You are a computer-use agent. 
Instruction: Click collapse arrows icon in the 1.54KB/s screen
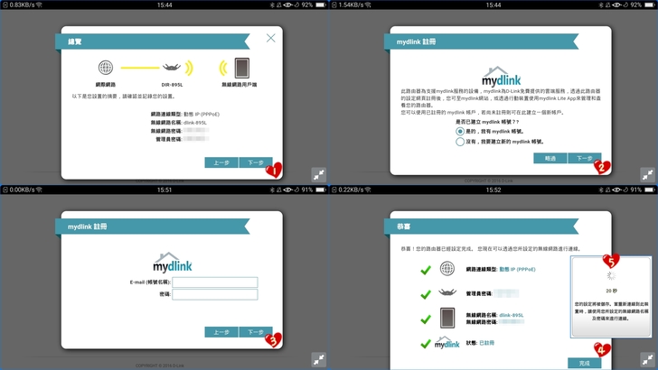(x=648, y=175)
